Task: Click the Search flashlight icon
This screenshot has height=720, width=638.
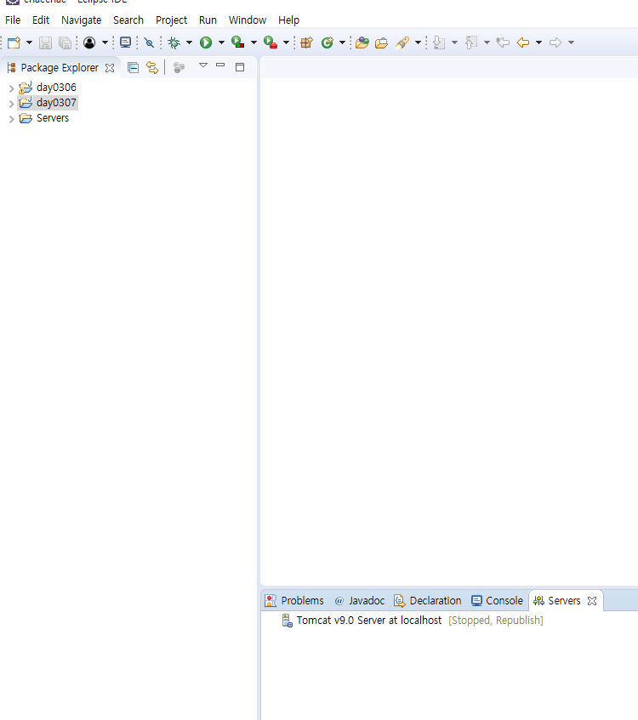Action: pos(402,43)
